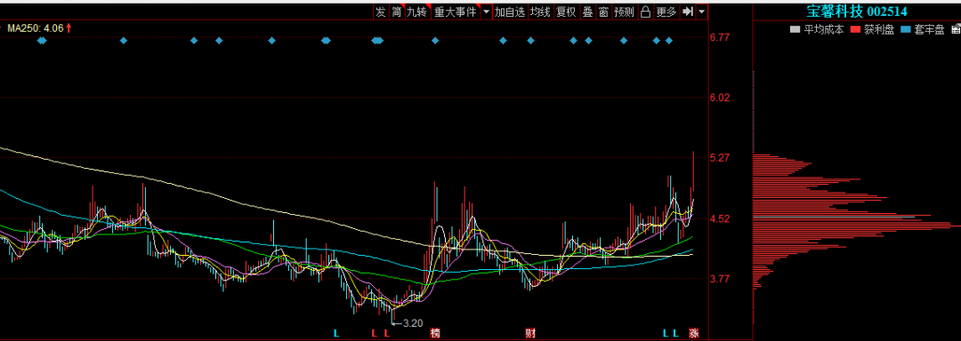The image size is (961, 341).
Task: Click the 3.20 low price marker label
Action: point(413,322)
